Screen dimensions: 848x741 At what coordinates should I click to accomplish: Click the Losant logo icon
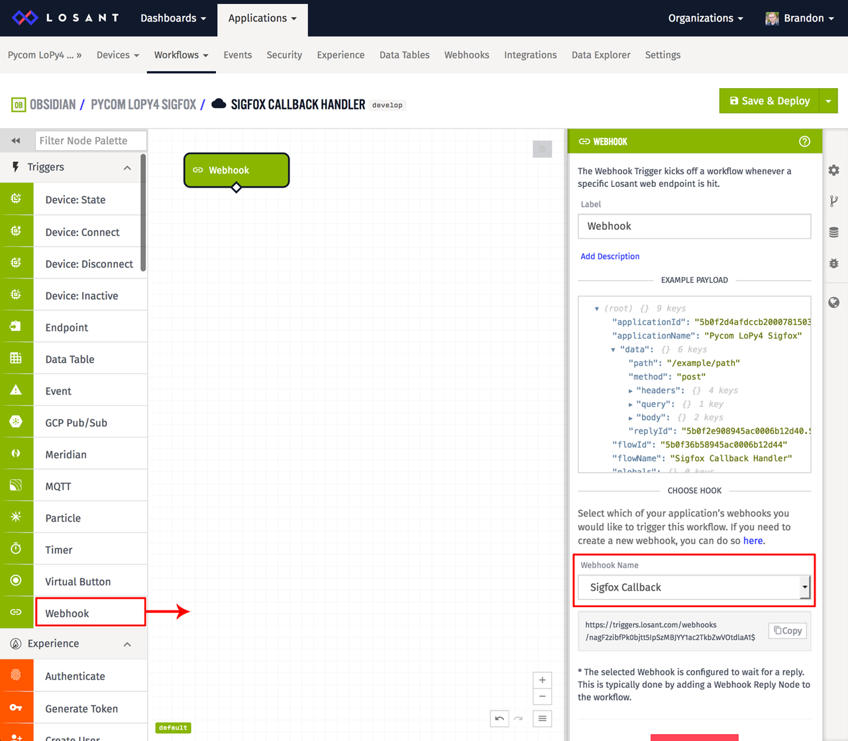(25, 18)
